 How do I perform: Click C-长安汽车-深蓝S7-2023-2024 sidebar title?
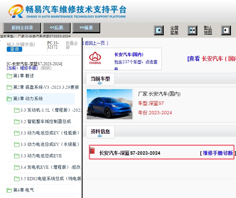click(x=34, y=64)
